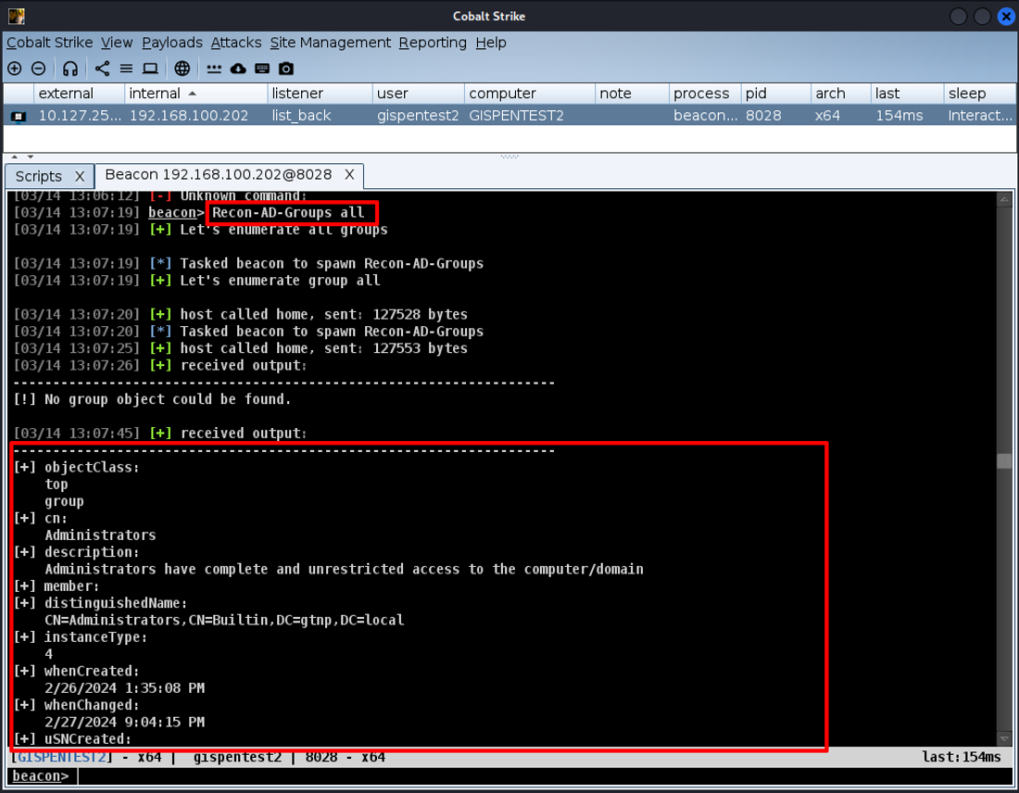Open screenshots via the camera icon
The width and height of the screenshot is (1019, 793).
(x=286, y=69)
